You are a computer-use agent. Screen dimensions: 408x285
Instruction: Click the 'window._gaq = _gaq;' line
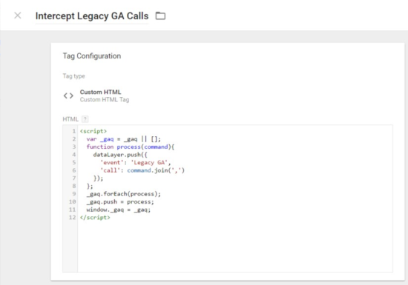click(119, 209)
